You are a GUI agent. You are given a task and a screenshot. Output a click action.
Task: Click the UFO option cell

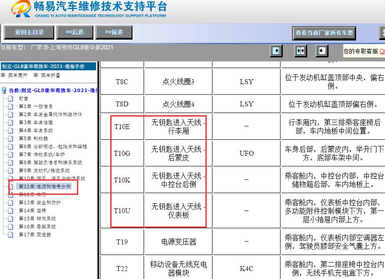pyautogui.click(x=247, y=154)
